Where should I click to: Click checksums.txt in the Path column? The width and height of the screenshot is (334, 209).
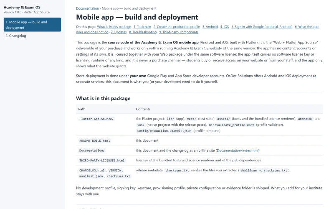119,176
